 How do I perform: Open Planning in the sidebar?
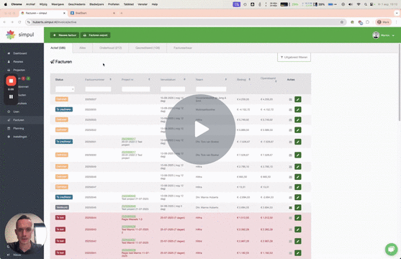point(19,128)
